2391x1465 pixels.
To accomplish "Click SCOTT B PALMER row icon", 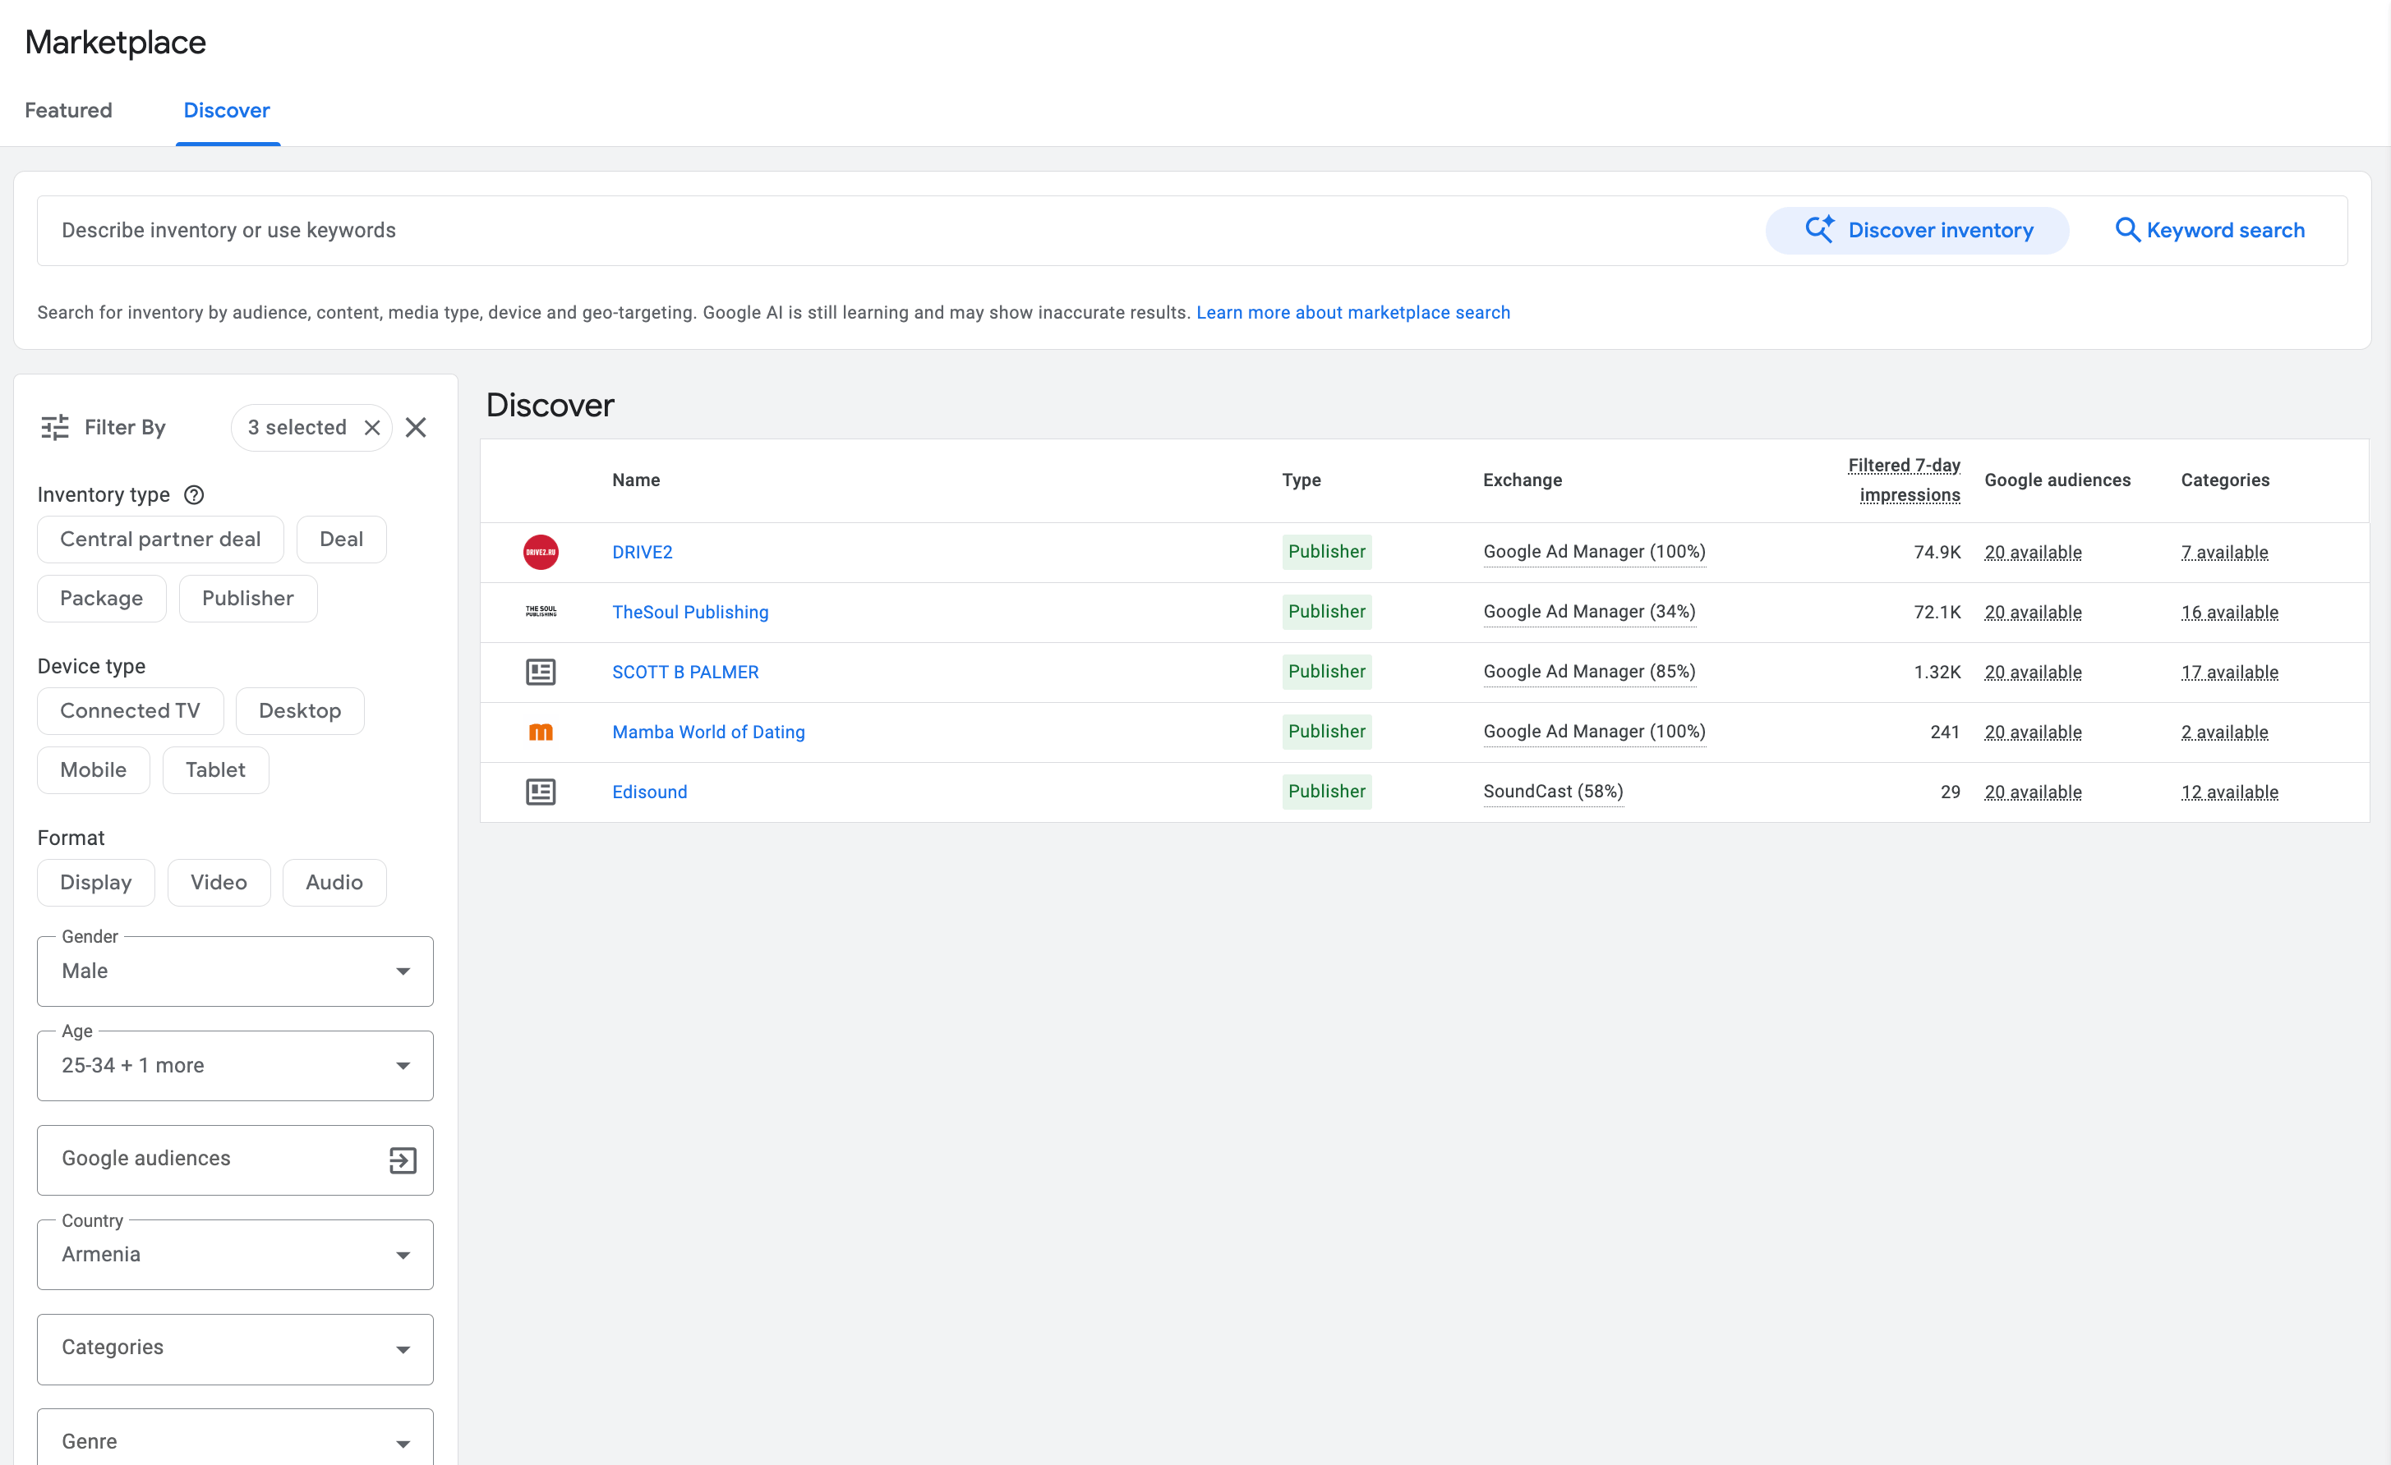I will tap(541, 672).
